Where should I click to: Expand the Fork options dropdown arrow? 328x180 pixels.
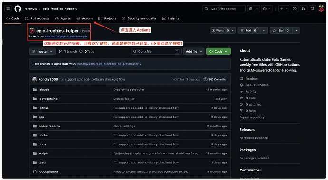click(264, 31)
